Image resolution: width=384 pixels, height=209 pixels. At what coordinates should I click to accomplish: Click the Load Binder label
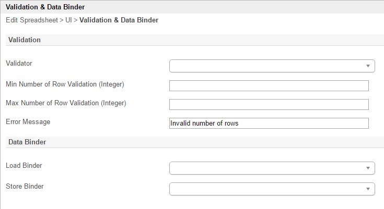tap(24, 165)
